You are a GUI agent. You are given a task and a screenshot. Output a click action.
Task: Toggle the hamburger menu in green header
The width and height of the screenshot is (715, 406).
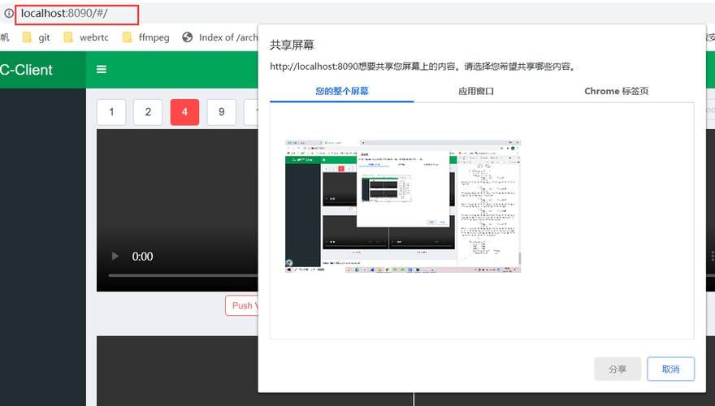pos(102,69)
